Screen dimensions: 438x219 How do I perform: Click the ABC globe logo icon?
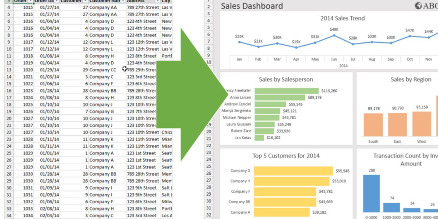pyautogui.click(x=418, y=6)
